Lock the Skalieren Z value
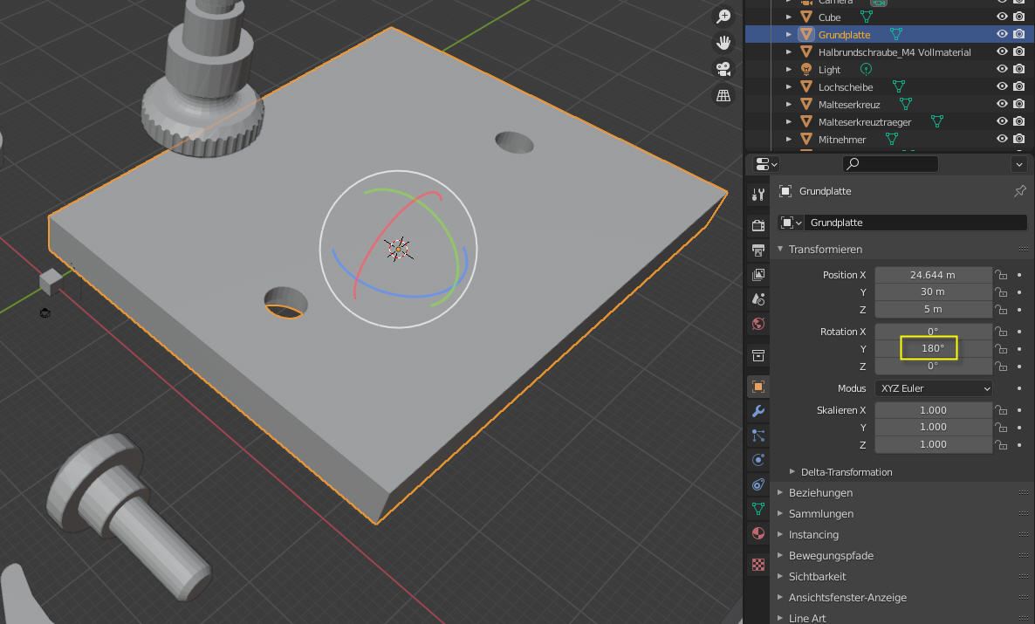Image resolution: width=1035 pixels, height=624 pixels. click(x=1001, y=445)
